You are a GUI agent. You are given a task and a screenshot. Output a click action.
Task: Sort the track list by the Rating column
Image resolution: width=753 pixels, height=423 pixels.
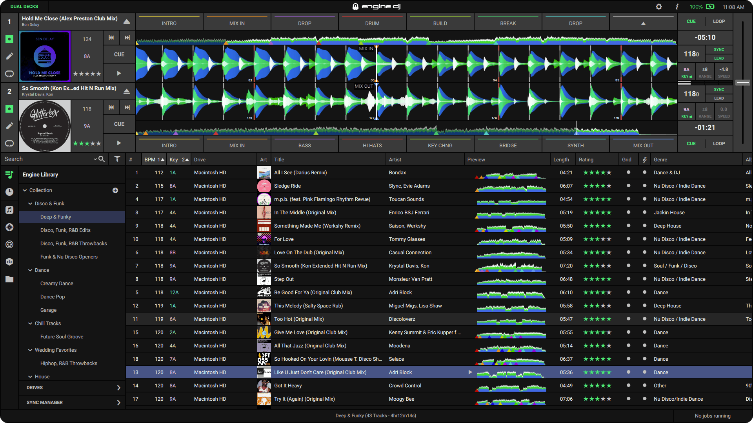tap(586, 159)
